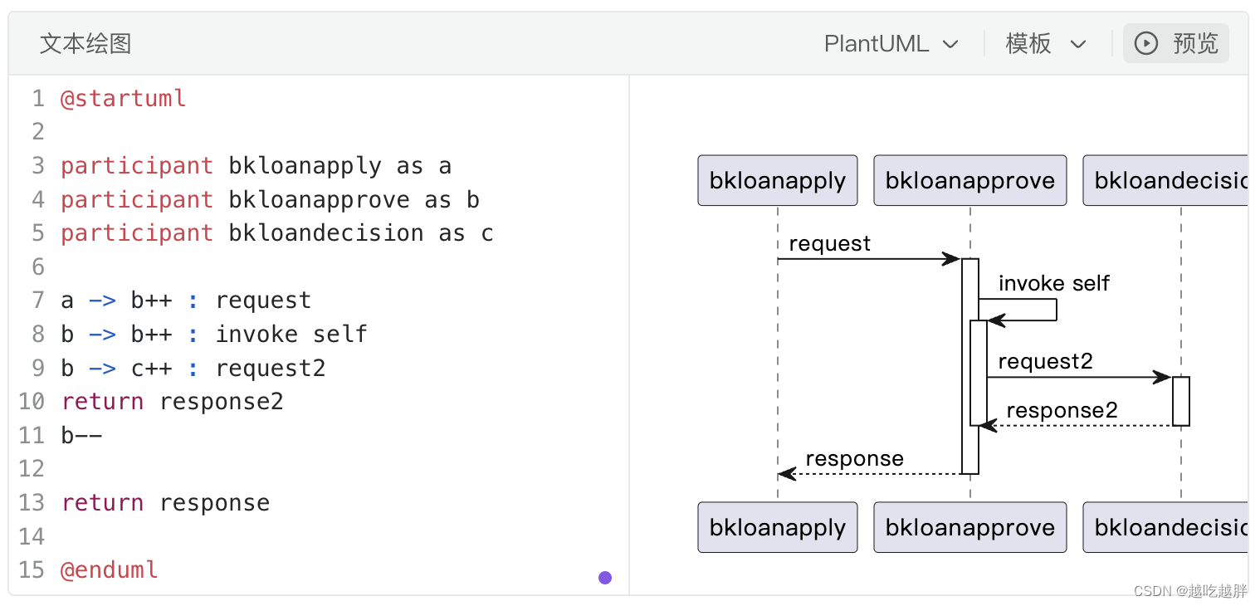Open the PlantUML language dropdown

(x=890, y=43)
